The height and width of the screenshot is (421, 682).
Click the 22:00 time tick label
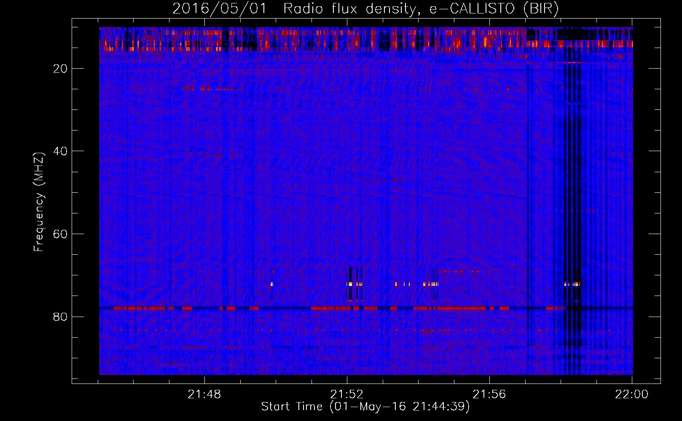(x=632, y=394)
